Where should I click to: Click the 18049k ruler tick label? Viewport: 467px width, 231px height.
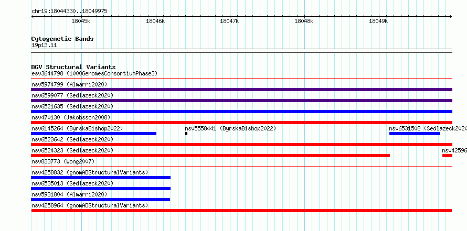(x=378, y=21)
